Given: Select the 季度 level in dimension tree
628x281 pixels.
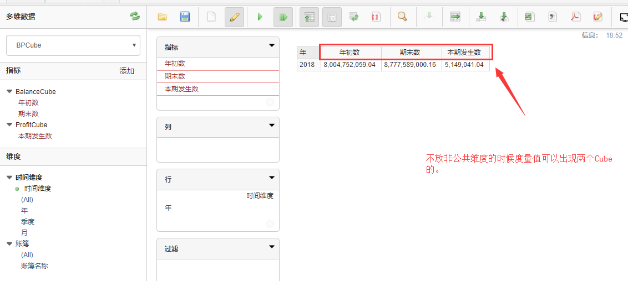Looking at the screenshot, I should click(28, 221).
